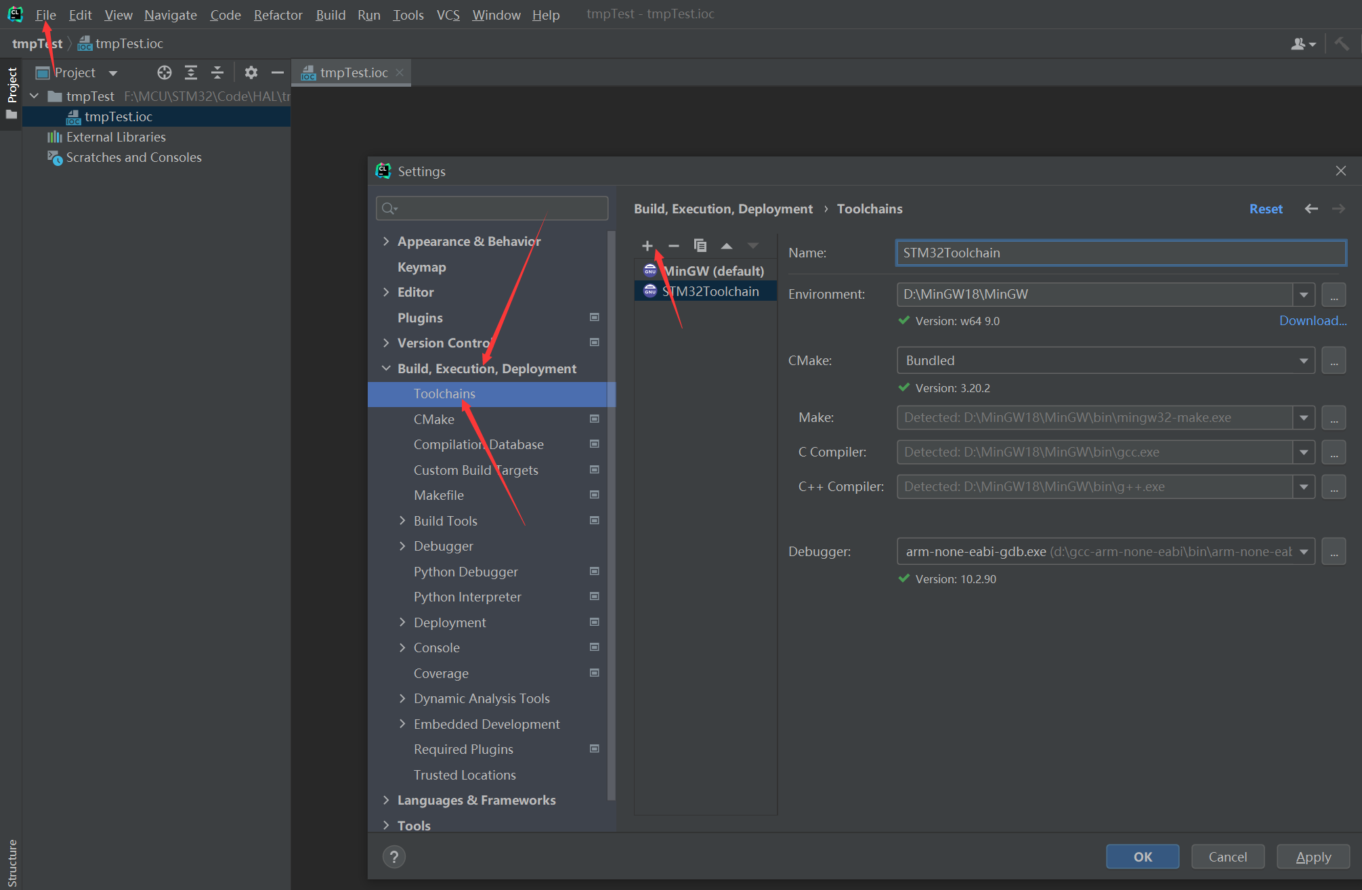
Task: Click the add toolchain plus icon
Action: (647, 246)
